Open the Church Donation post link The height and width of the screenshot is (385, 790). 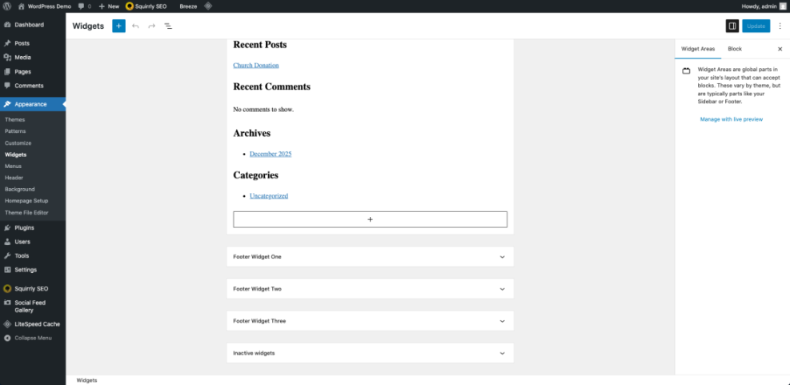256,65
